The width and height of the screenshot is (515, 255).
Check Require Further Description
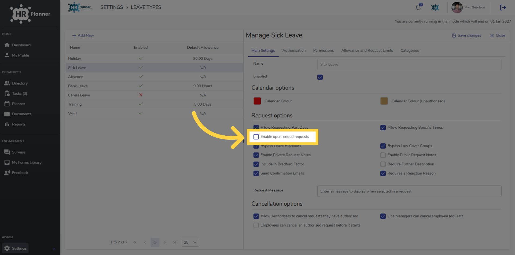point(383,164)
